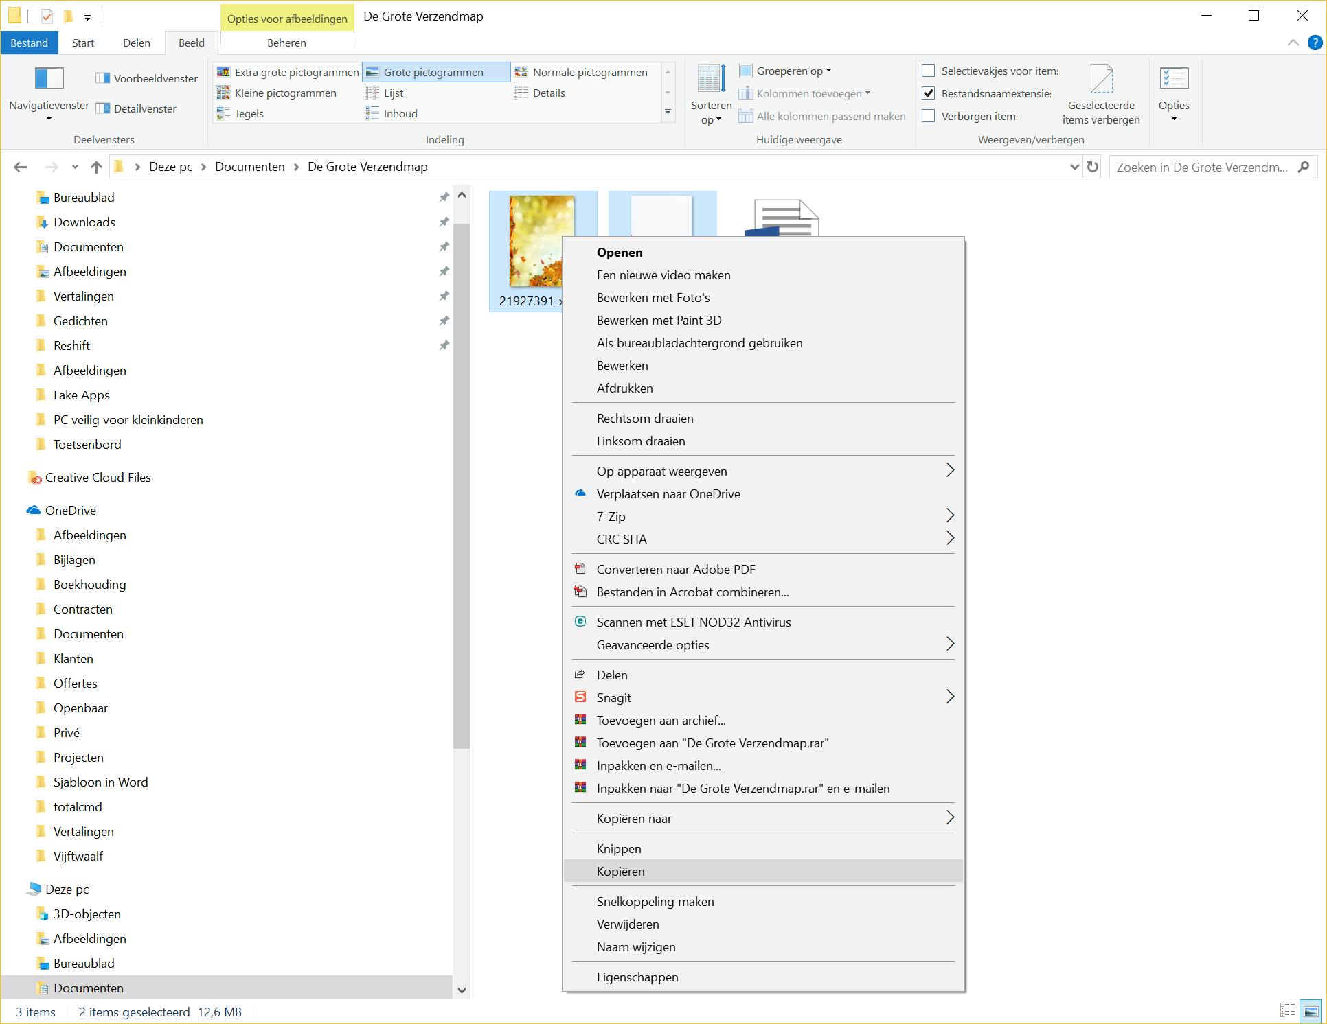Click Documenten in the breadcrumb path
The width and height of the screenshot is (1327, 1024).
pos(249,167)
